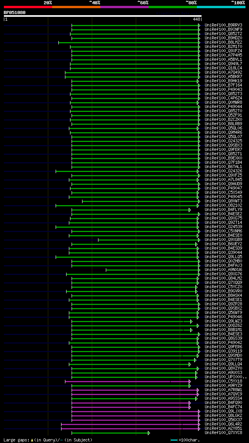Click the UniRef100_A9U0S3 label
This screenshot has width=249, height=443.
point(223,373)
